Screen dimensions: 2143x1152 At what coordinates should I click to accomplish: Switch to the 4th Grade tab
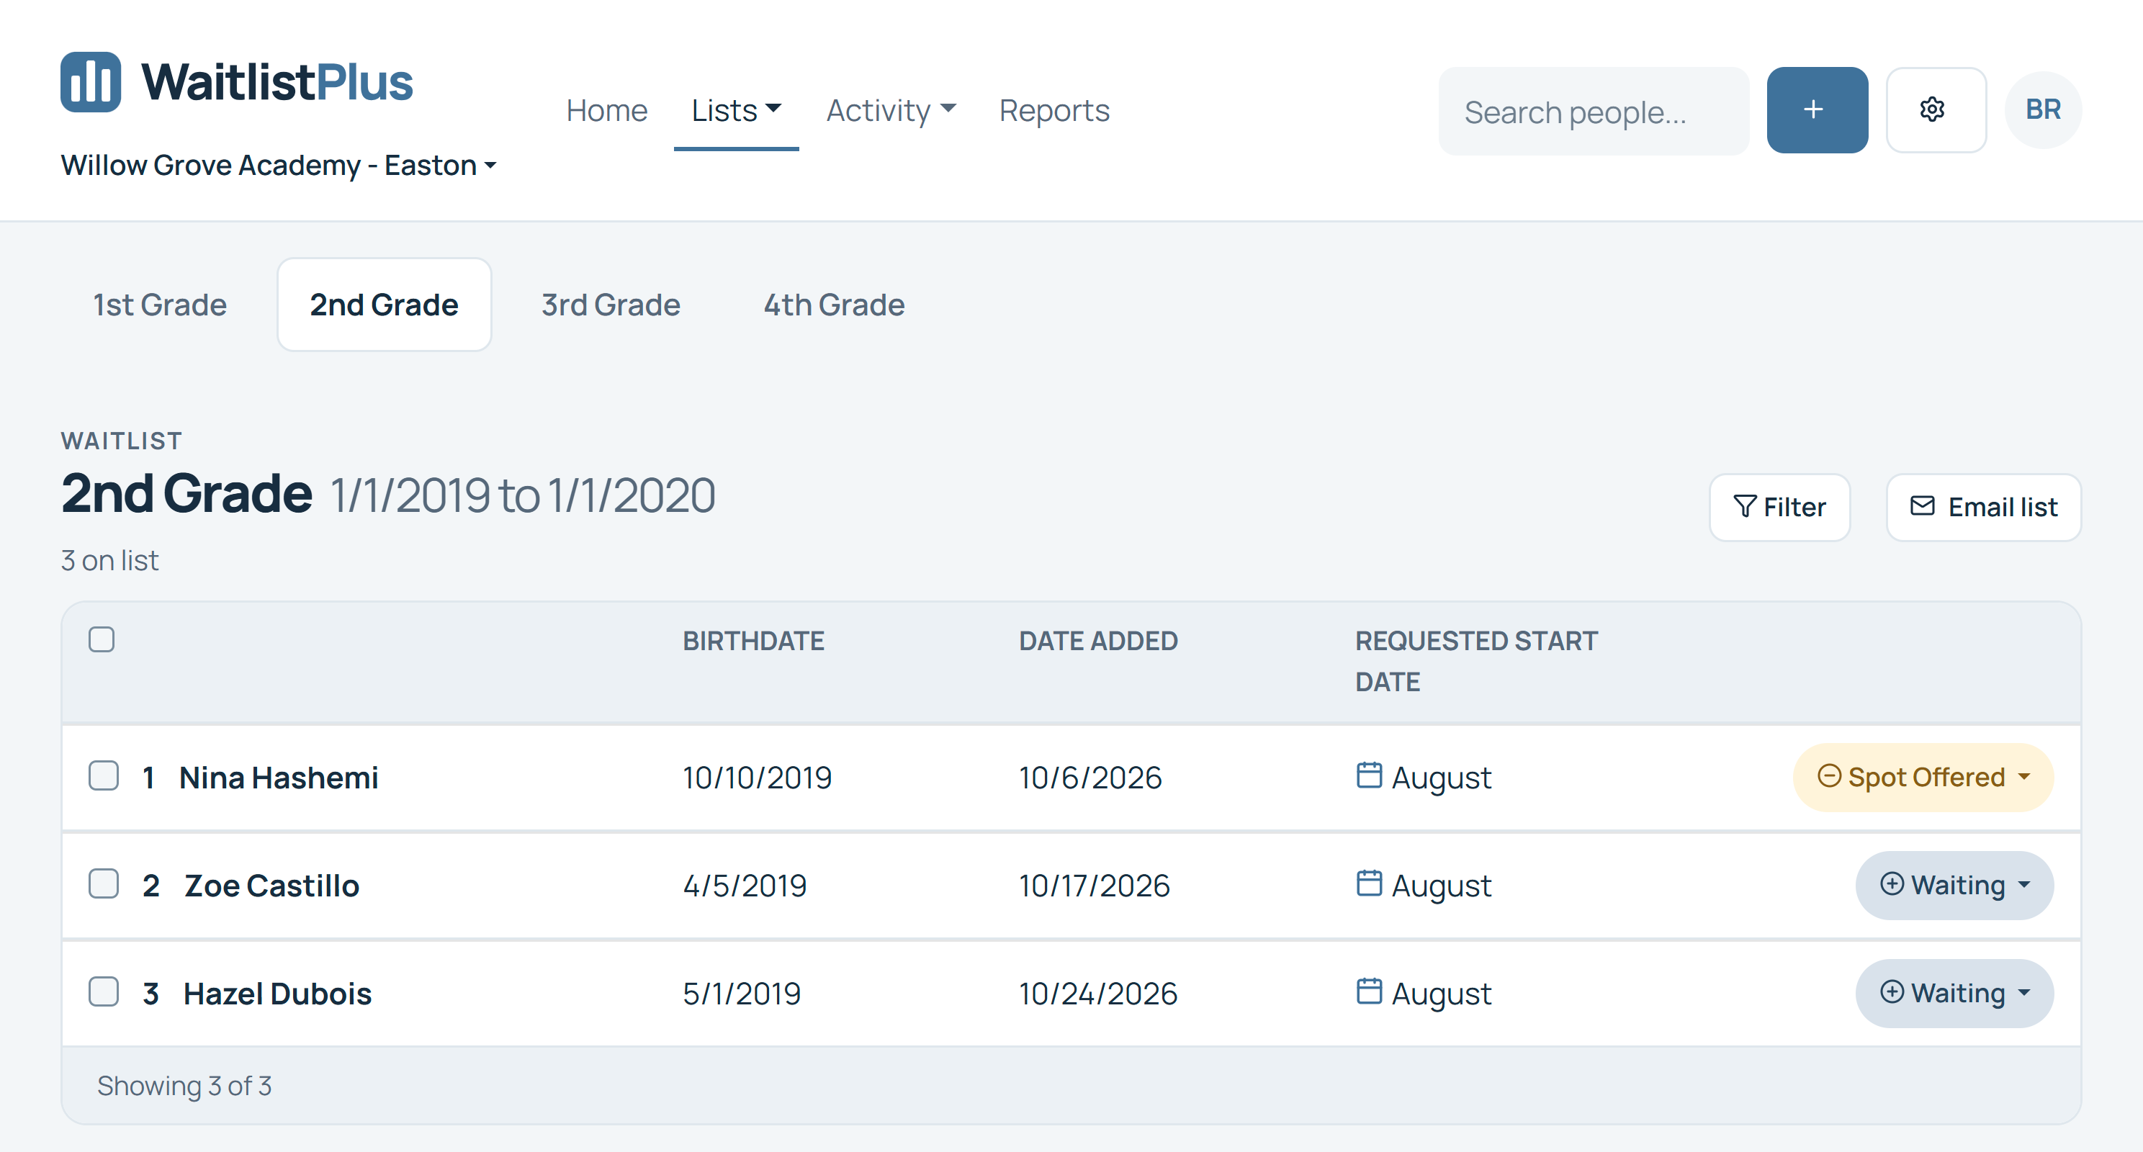click(834, 305)
